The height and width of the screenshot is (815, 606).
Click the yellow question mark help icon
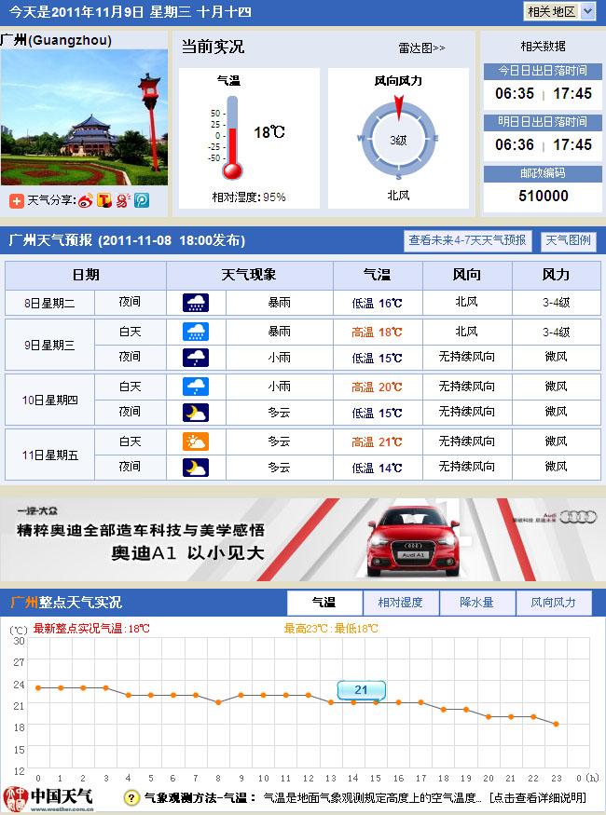(x=132, y=798)
